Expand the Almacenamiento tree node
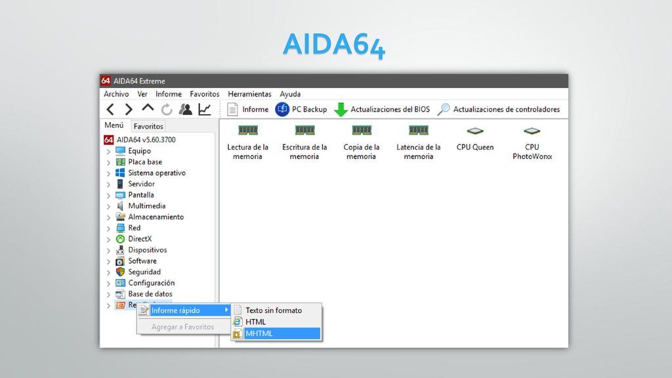 [x=108, y=217]
